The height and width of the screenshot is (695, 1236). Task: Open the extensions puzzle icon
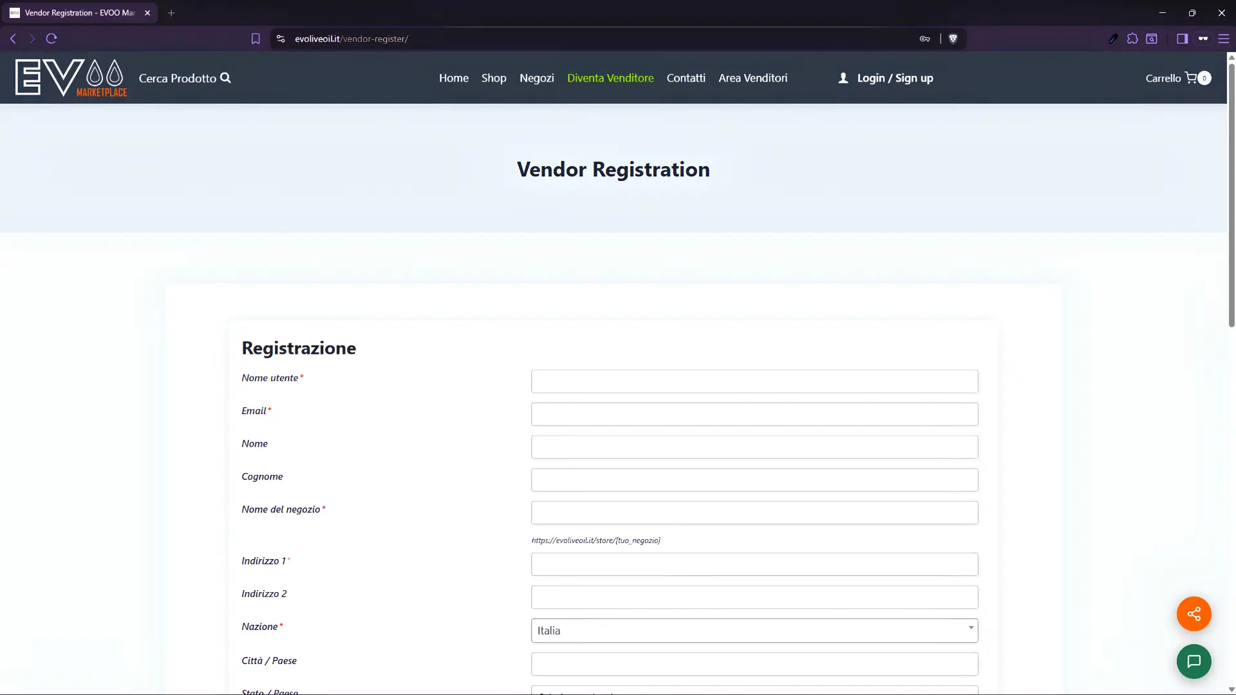[1132, 39]
